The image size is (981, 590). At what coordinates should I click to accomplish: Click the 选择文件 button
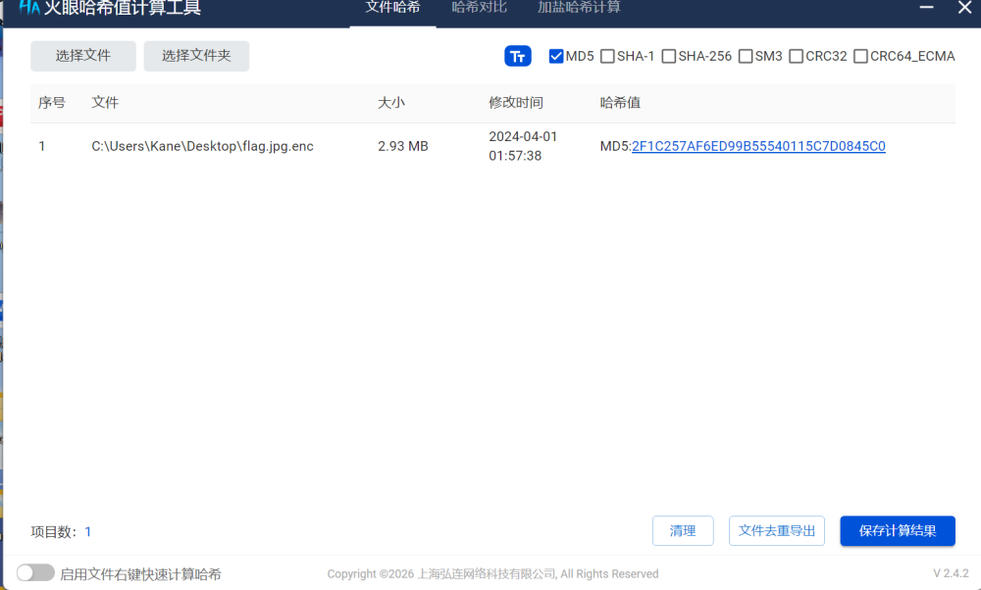pyautogui.click(x=83, y=56)
